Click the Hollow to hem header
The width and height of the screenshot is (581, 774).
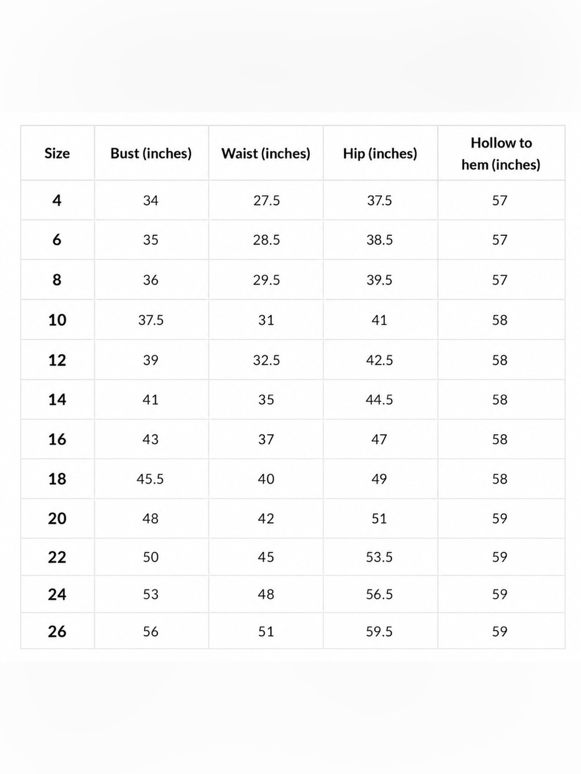501,153
